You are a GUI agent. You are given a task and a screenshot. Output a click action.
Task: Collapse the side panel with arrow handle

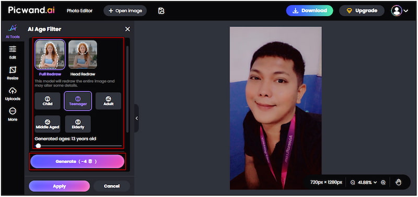(x=136, y=118)
